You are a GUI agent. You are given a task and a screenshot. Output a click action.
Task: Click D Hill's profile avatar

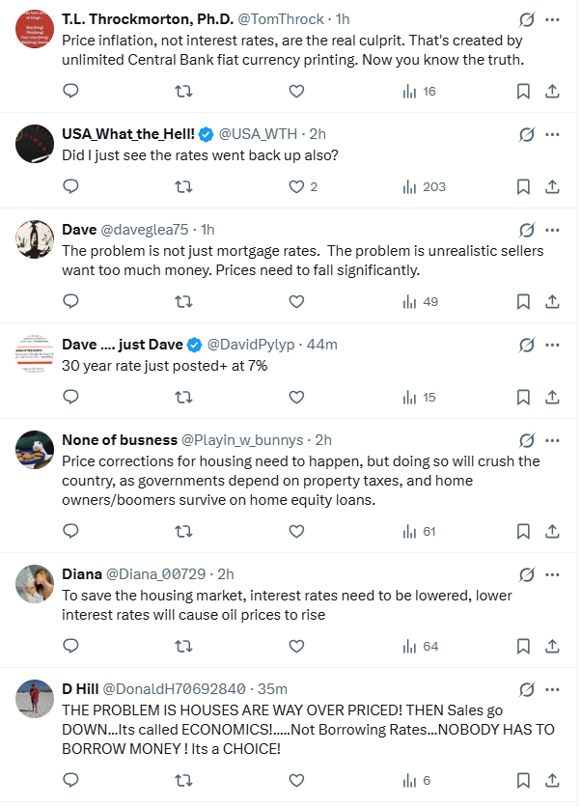tap(35, 698)
